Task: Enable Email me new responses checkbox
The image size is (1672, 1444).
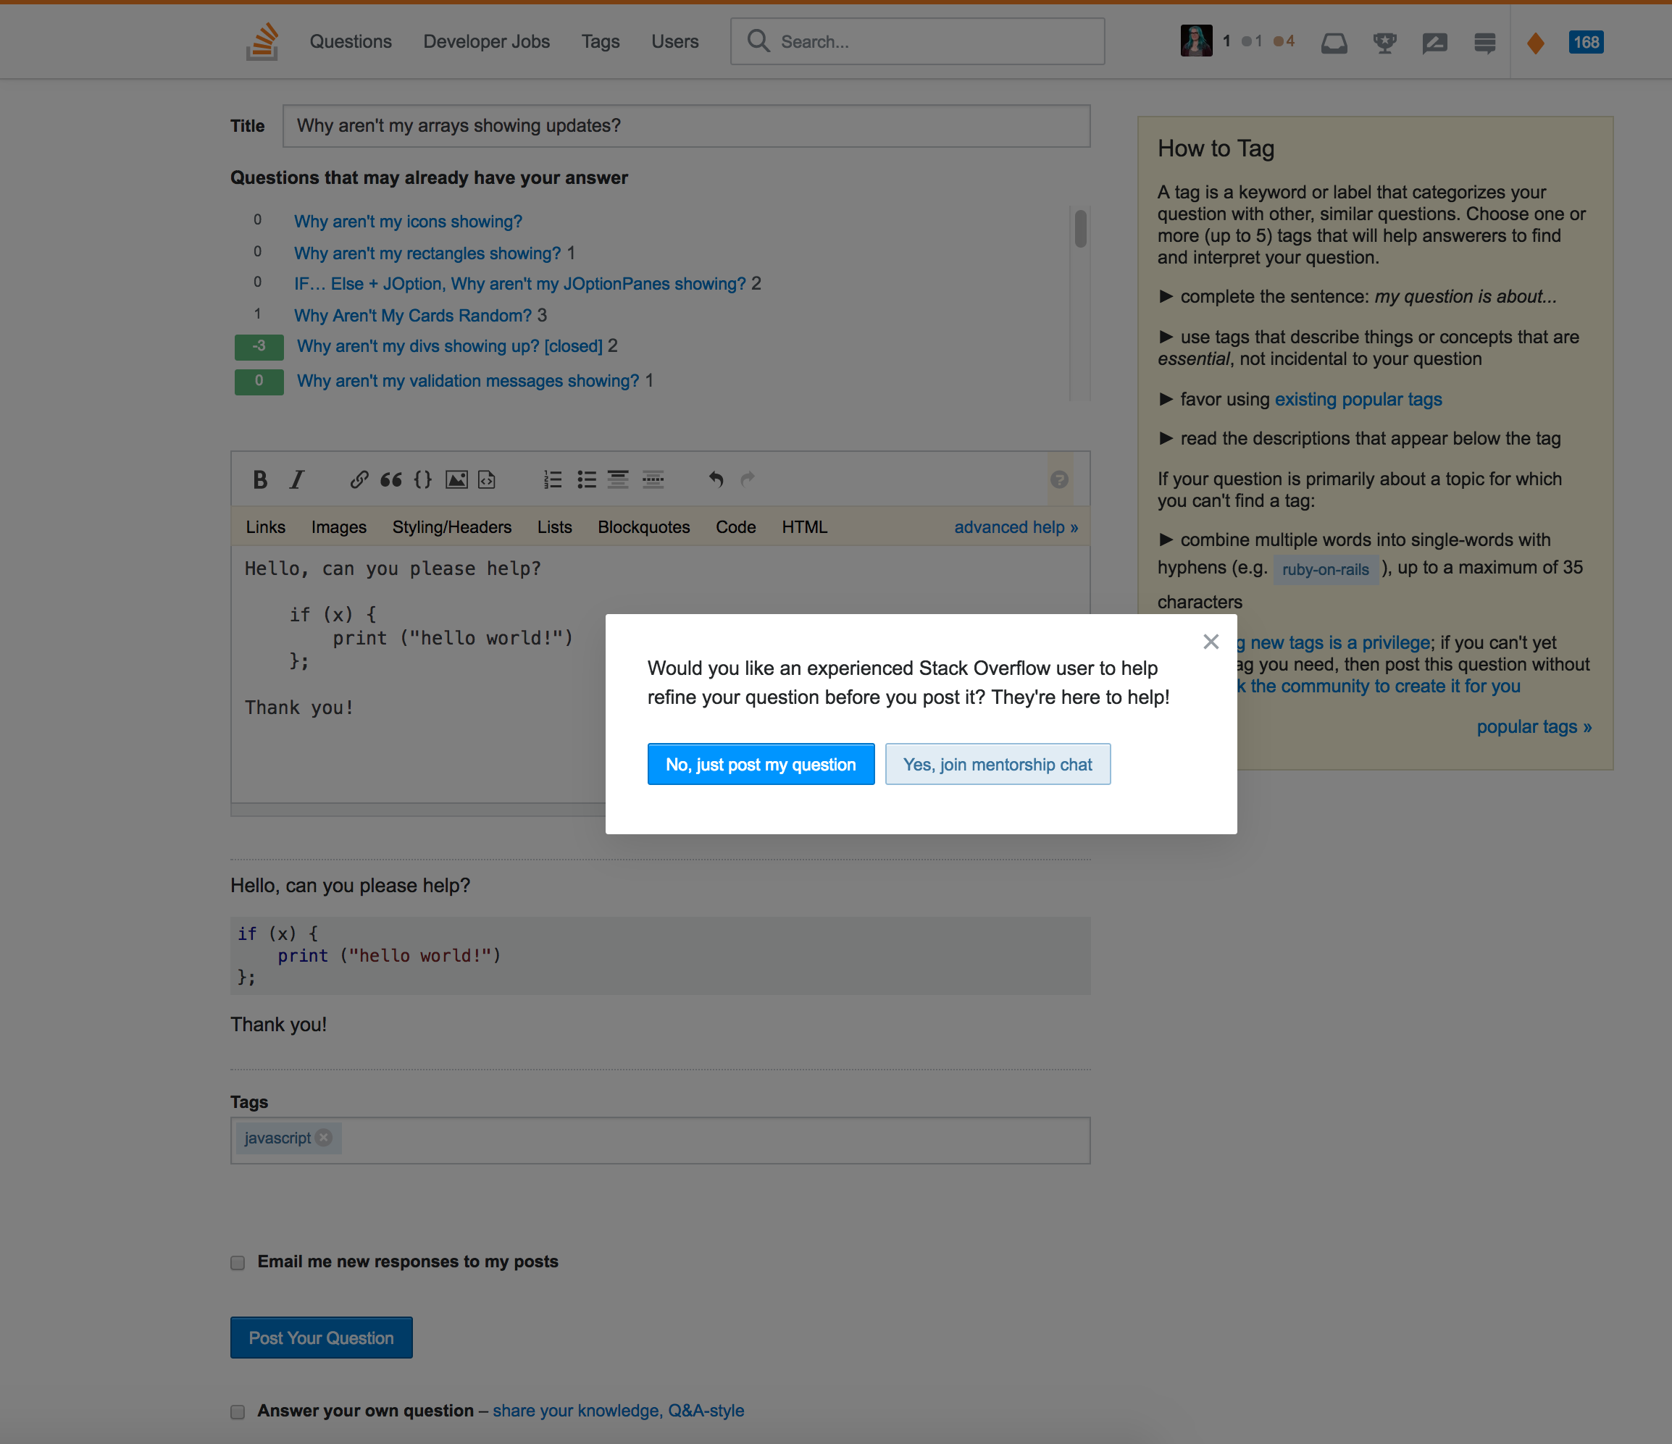Action: 237,1262
